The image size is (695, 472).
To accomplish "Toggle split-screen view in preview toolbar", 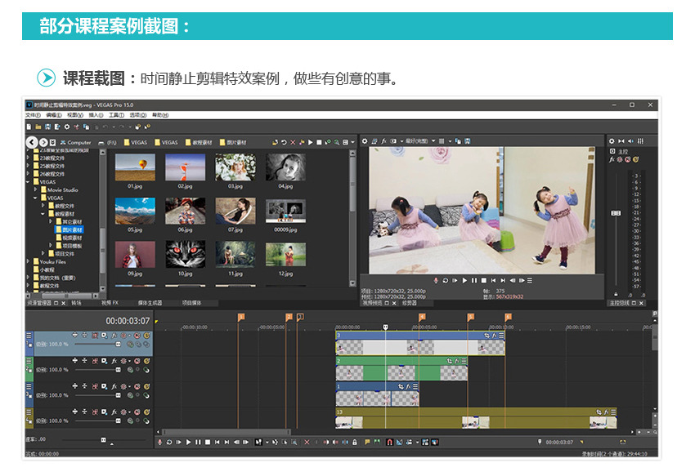I will 393,140.
